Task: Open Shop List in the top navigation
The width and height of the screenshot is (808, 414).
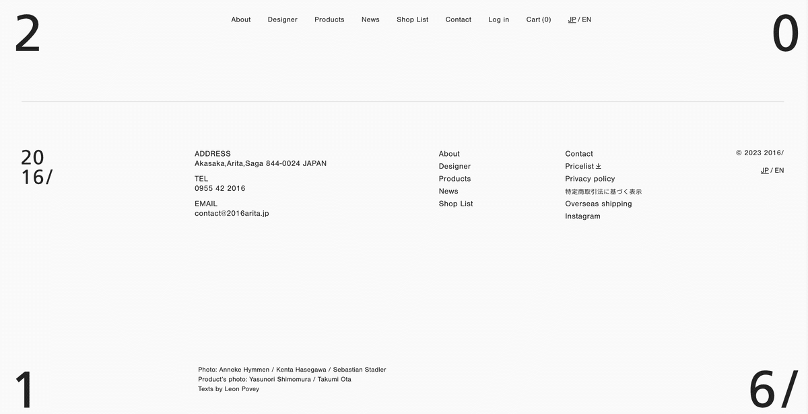Action: click(413, 19)
